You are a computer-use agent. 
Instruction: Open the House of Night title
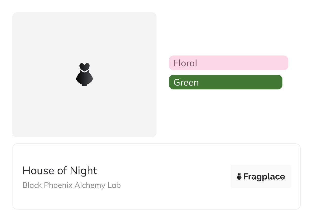[x=60, y=171]
